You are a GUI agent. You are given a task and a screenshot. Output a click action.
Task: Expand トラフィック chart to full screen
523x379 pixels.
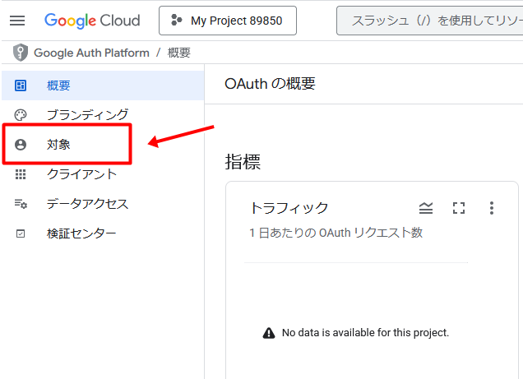pyautogui.click(x=459, y=208)
